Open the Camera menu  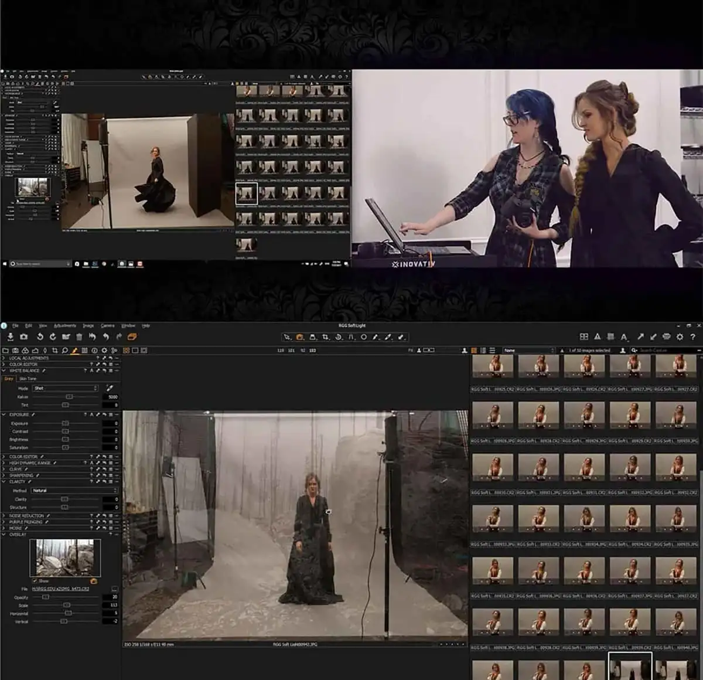[x=107, y=325]
